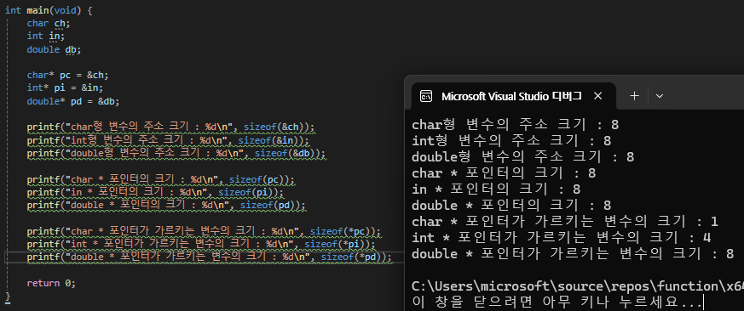Click the printf line with sizeof(*pc)
Viewport: 744px width, 311px height.
(204, 231)
